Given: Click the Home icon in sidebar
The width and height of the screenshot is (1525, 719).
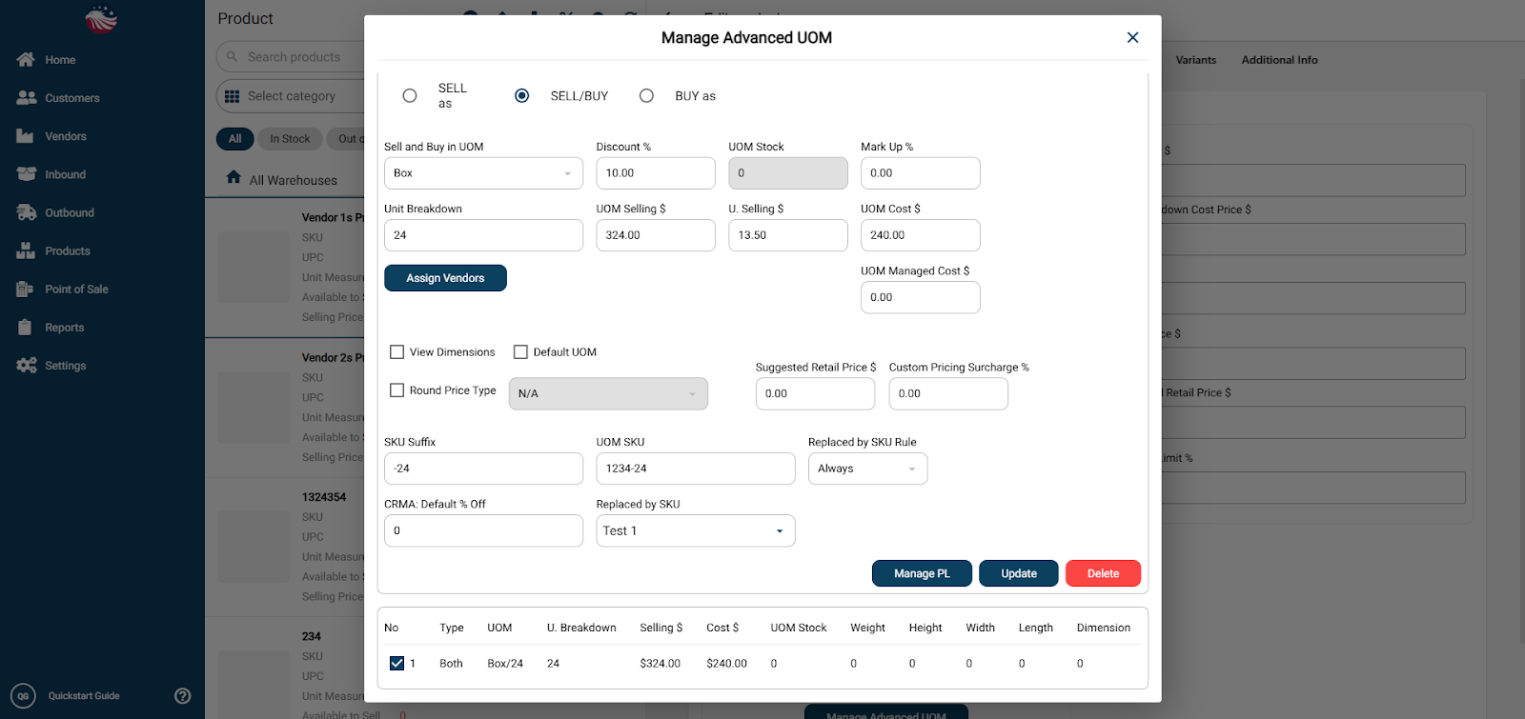Looking at the screenshot, I should (x=26, y=59).
